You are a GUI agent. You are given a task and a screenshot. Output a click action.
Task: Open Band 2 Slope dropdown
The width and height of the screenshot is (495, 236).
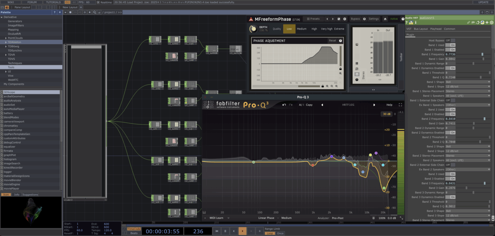pyautogui.click(x=468, y=151)
